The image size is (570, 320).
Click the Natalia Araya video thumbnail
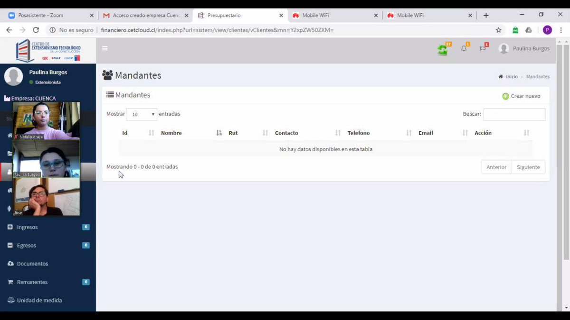46,121
